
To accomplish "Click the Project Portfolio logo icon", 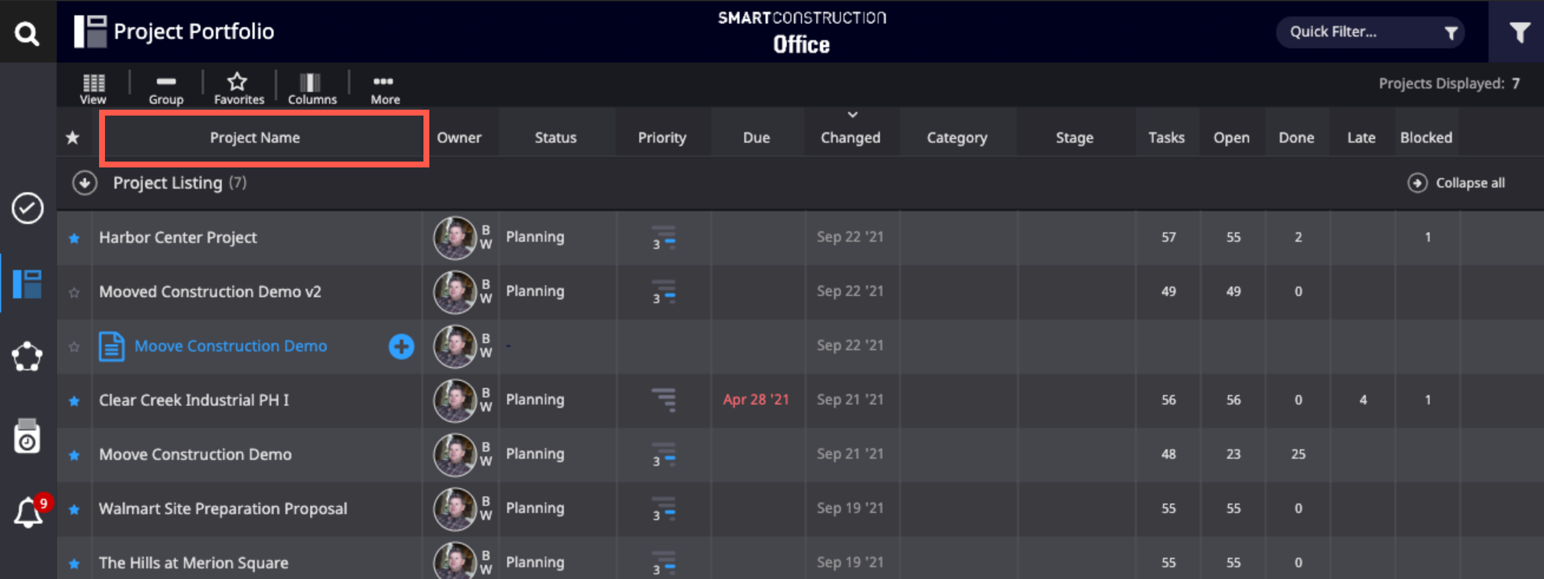I will coord(90,31).
